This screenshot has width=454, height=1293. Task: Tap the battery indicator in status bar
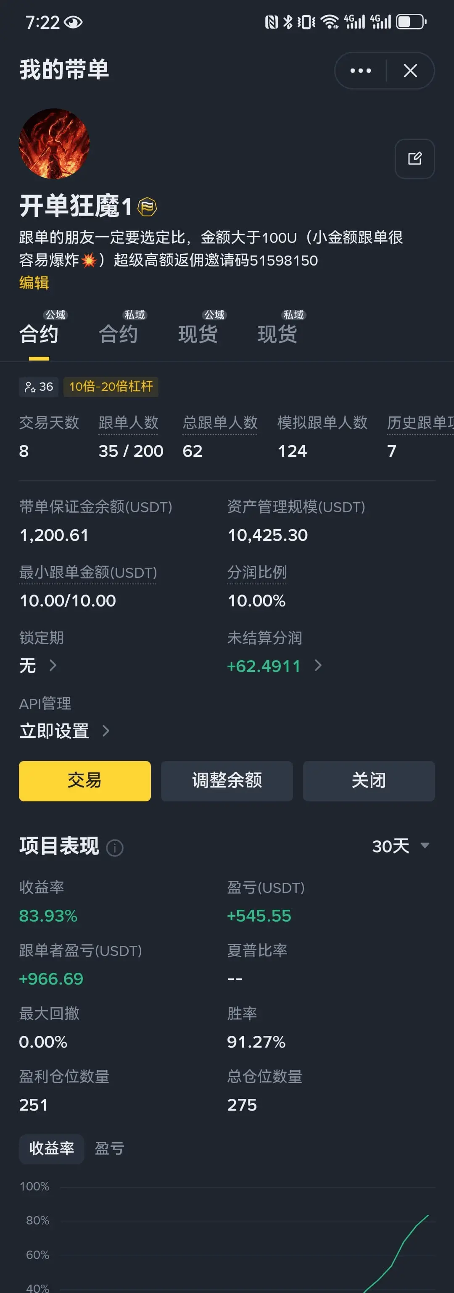tap(411, 22)
